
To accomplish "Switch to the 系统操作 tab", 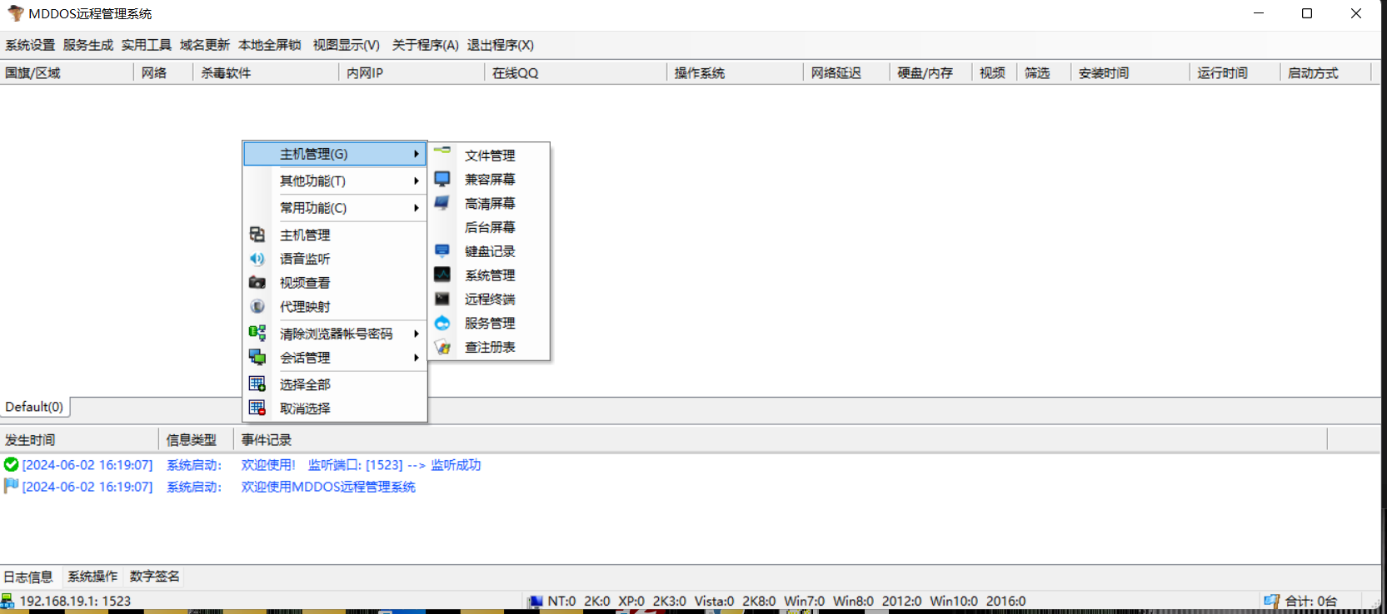I will [x=92, y=577].
